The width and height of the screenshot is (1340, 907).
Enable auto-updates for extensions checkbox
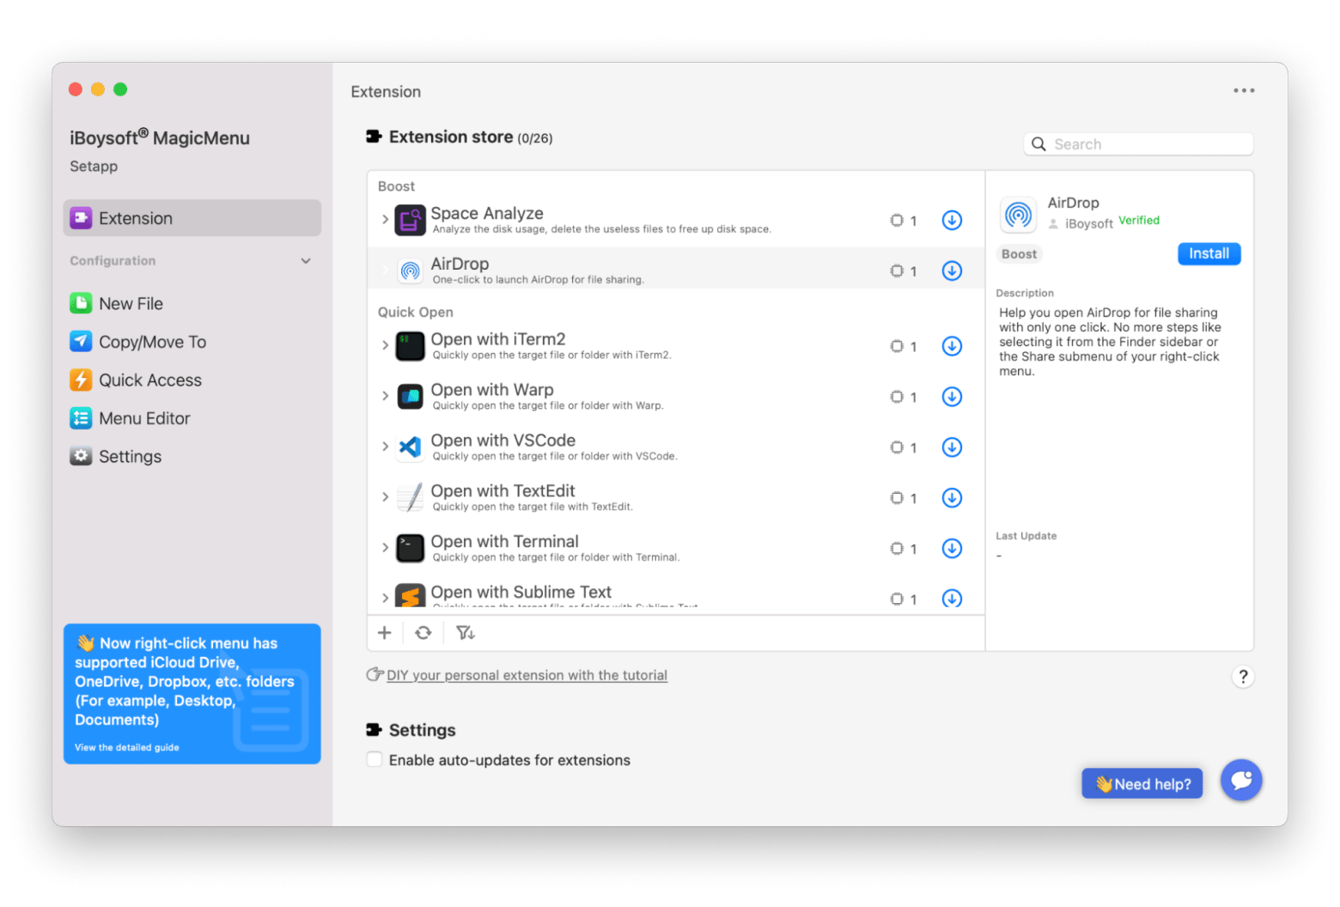(375, 759)
